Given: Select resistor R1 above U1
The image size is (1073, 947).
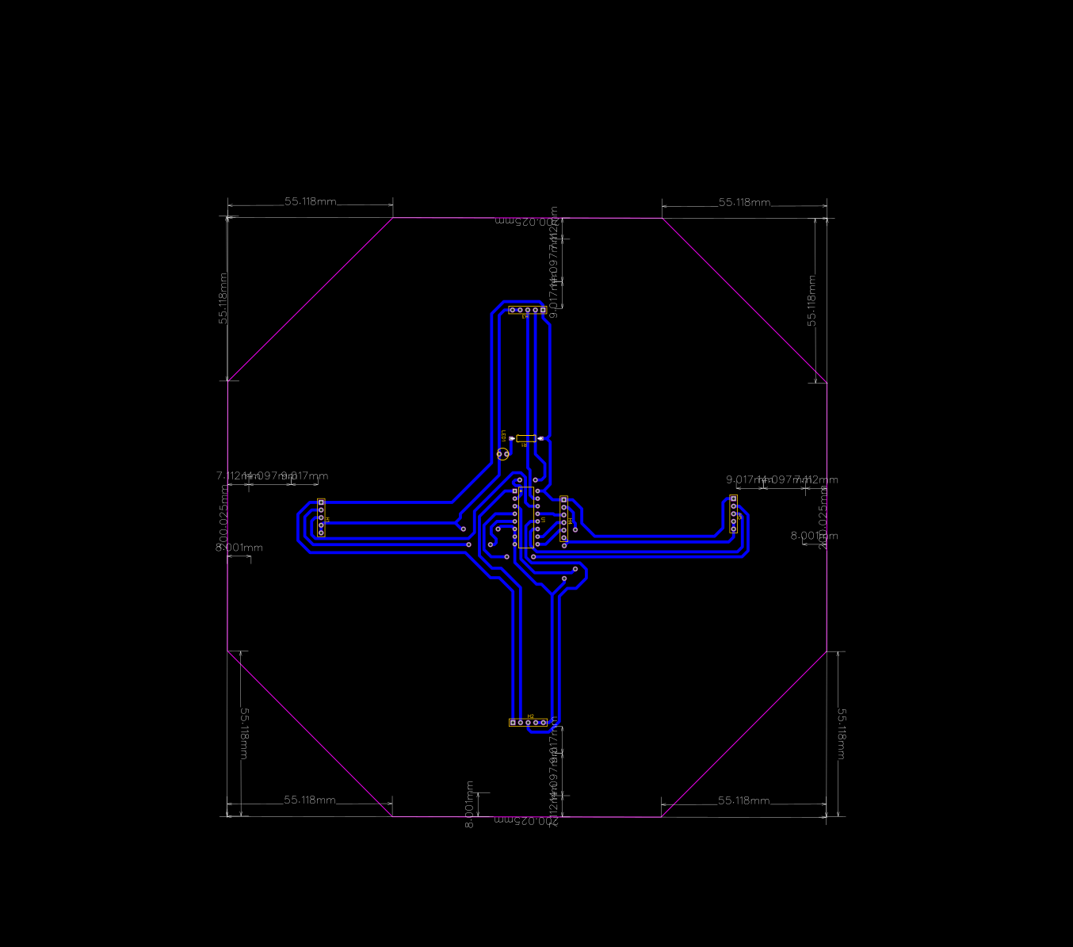Looking at the screenshot, I should point(526,439).
